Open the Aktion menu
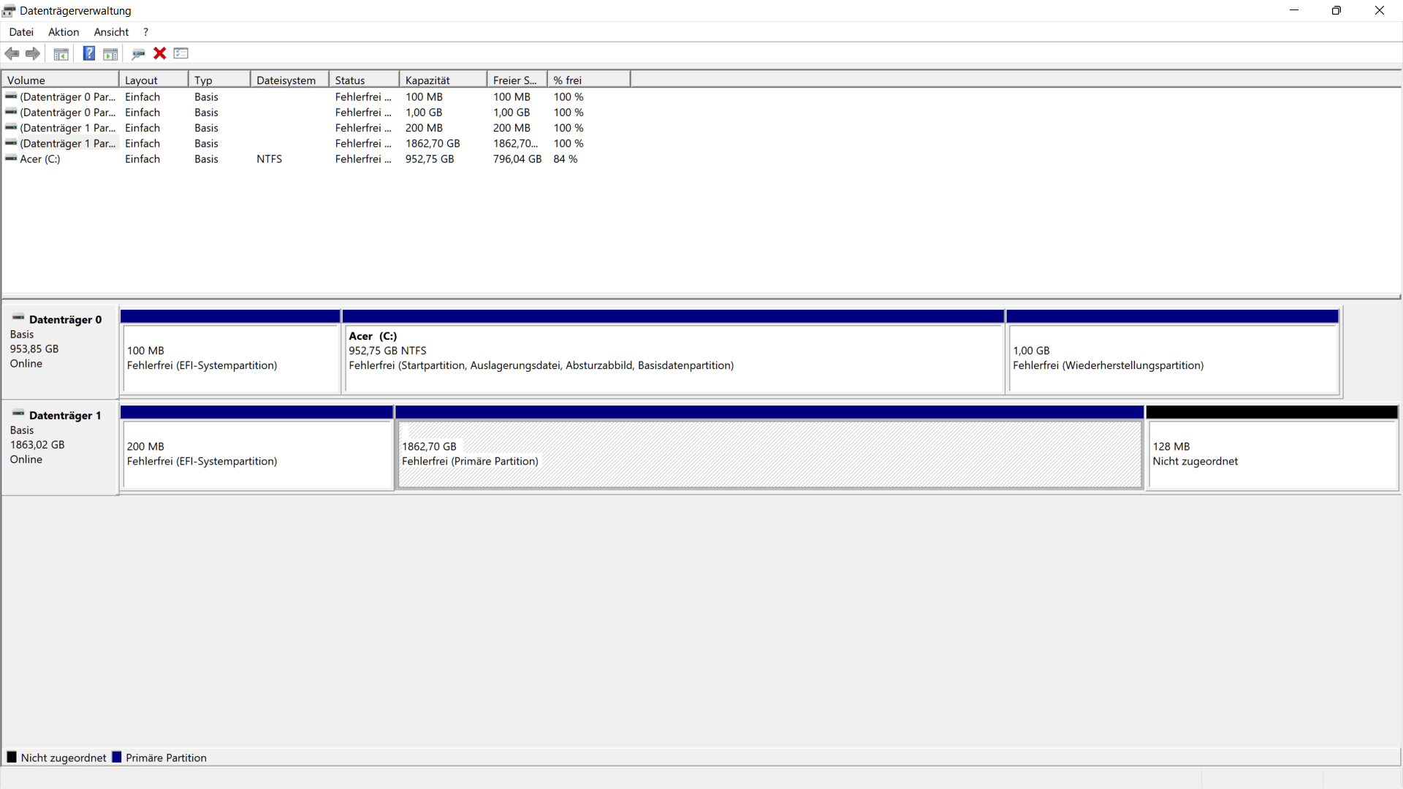Viewport: 1403px width, 789px height. (x=64, y=32)
